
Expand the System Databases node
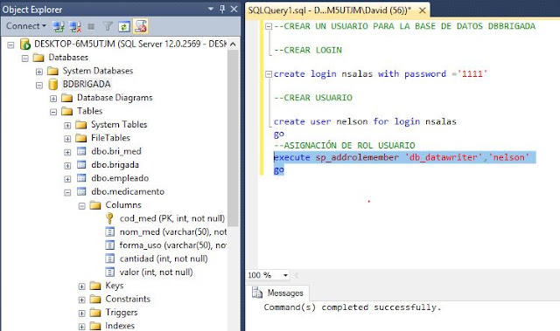pos(39,72)
